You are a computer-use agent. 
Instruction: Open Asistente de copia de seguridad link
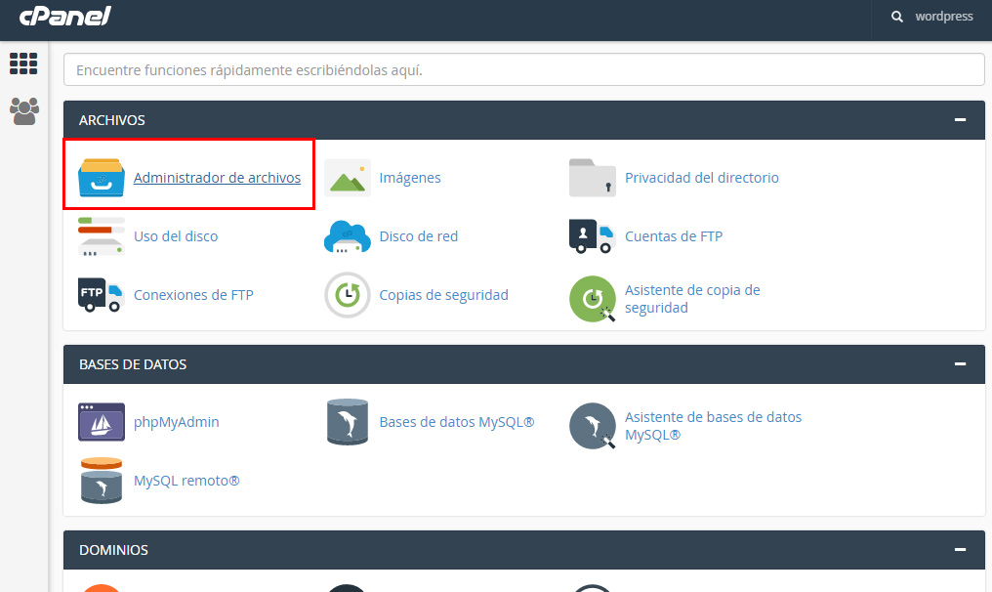click(x=692, y=299)
